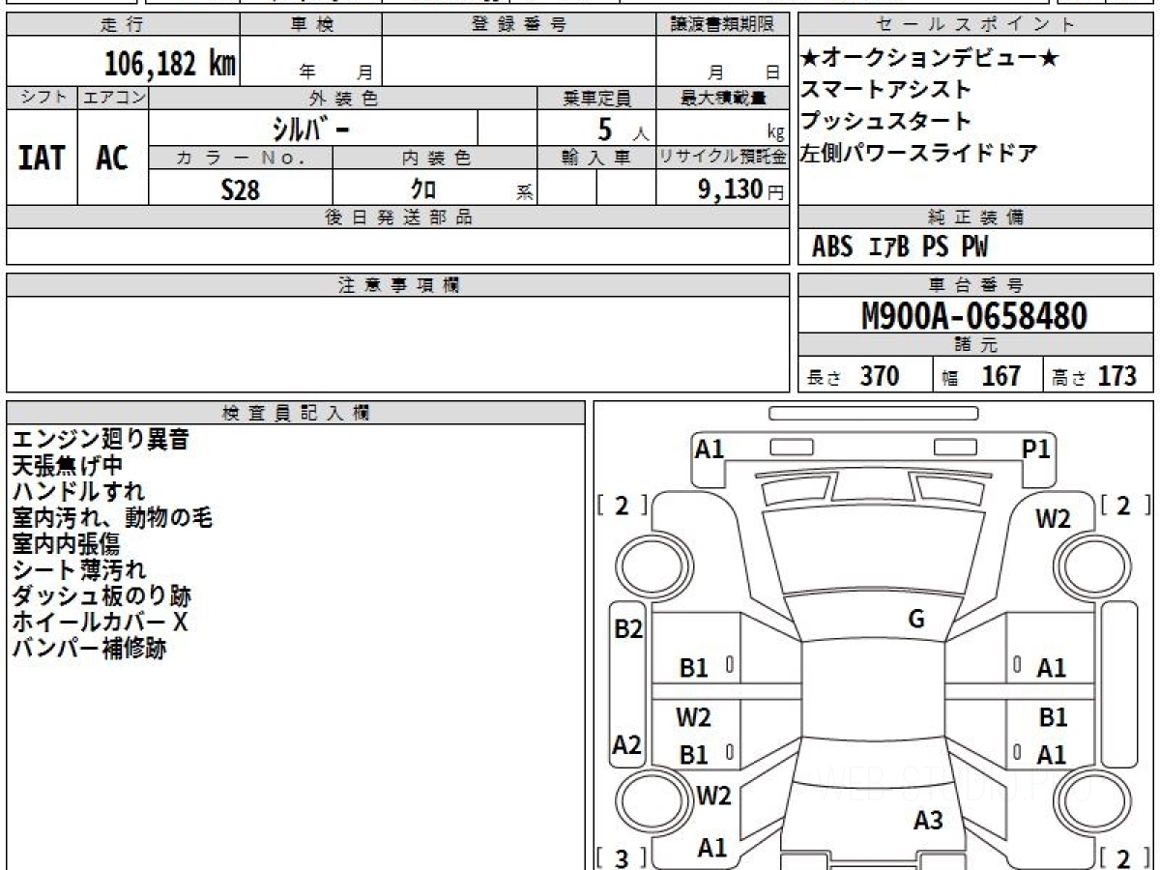
Task: Select the ダッシュ板のり跡 inspector note
Action: [x=101, y=596]
